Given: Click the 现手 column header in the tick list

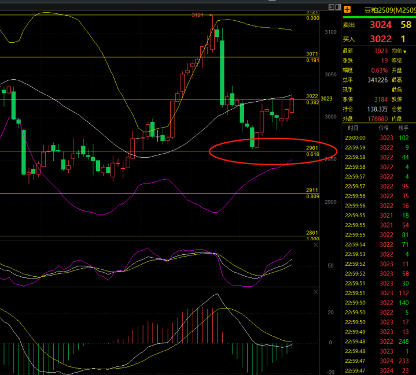Looking at the screenshot, I should pyautogui.click(x=403, y=128).
